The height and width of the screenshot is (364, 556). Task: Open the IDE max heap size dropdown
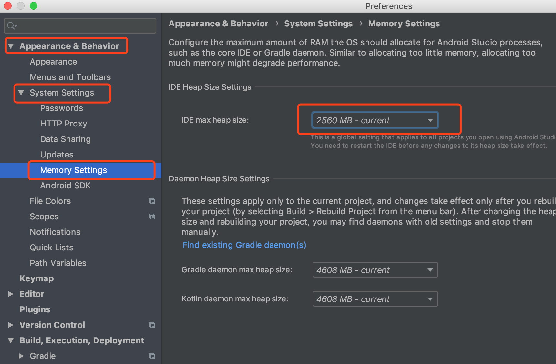coord(375,120)
